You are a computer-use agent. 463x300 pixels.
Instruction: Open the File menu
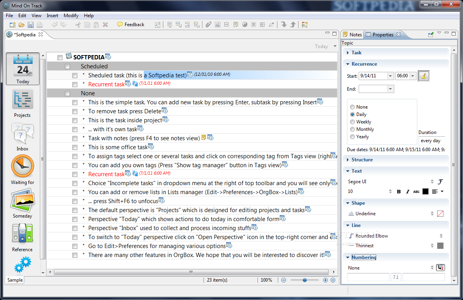[9, 15]
